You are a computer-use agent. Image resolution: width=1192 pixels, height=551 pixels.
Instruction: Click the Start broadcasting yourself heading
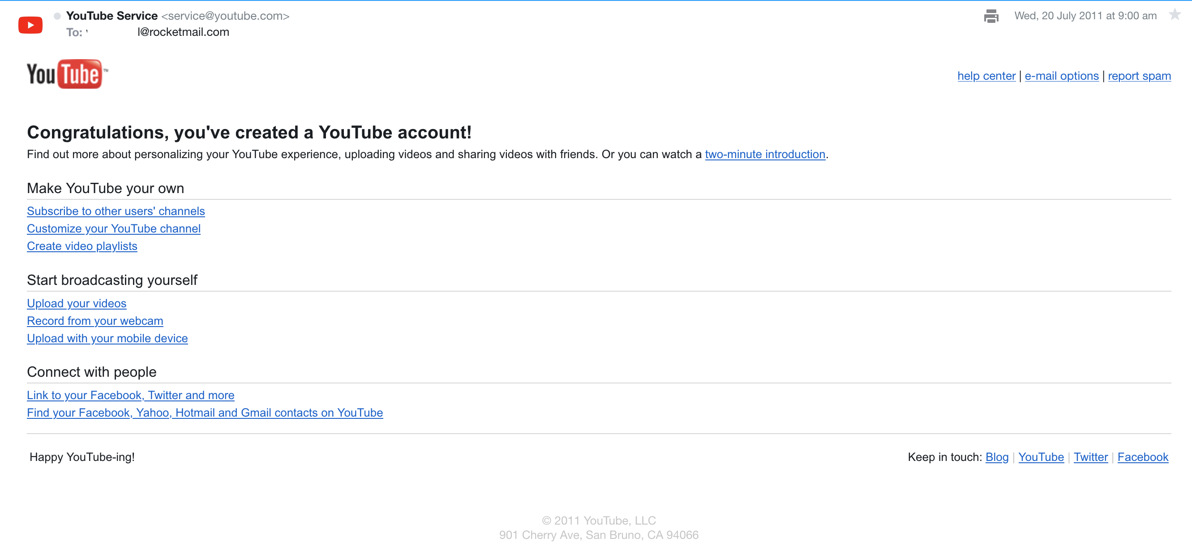coord(112,280)
